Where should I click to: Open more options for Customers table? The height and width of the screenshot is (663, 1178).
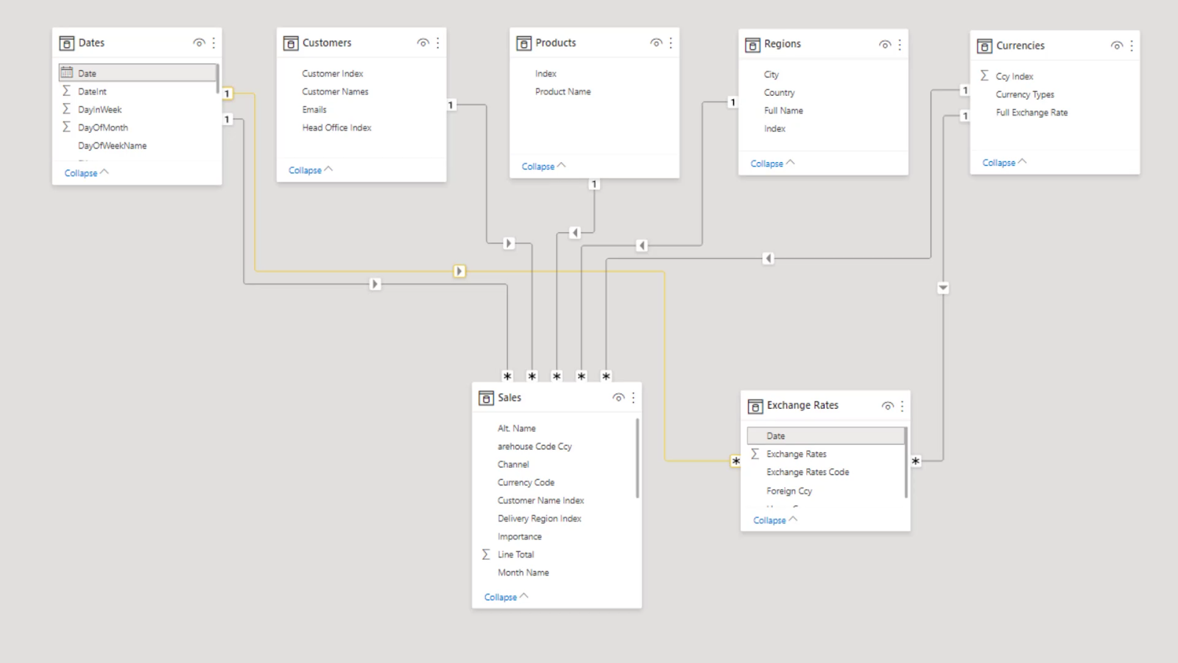pyautogui.click(x=437, y=43)
